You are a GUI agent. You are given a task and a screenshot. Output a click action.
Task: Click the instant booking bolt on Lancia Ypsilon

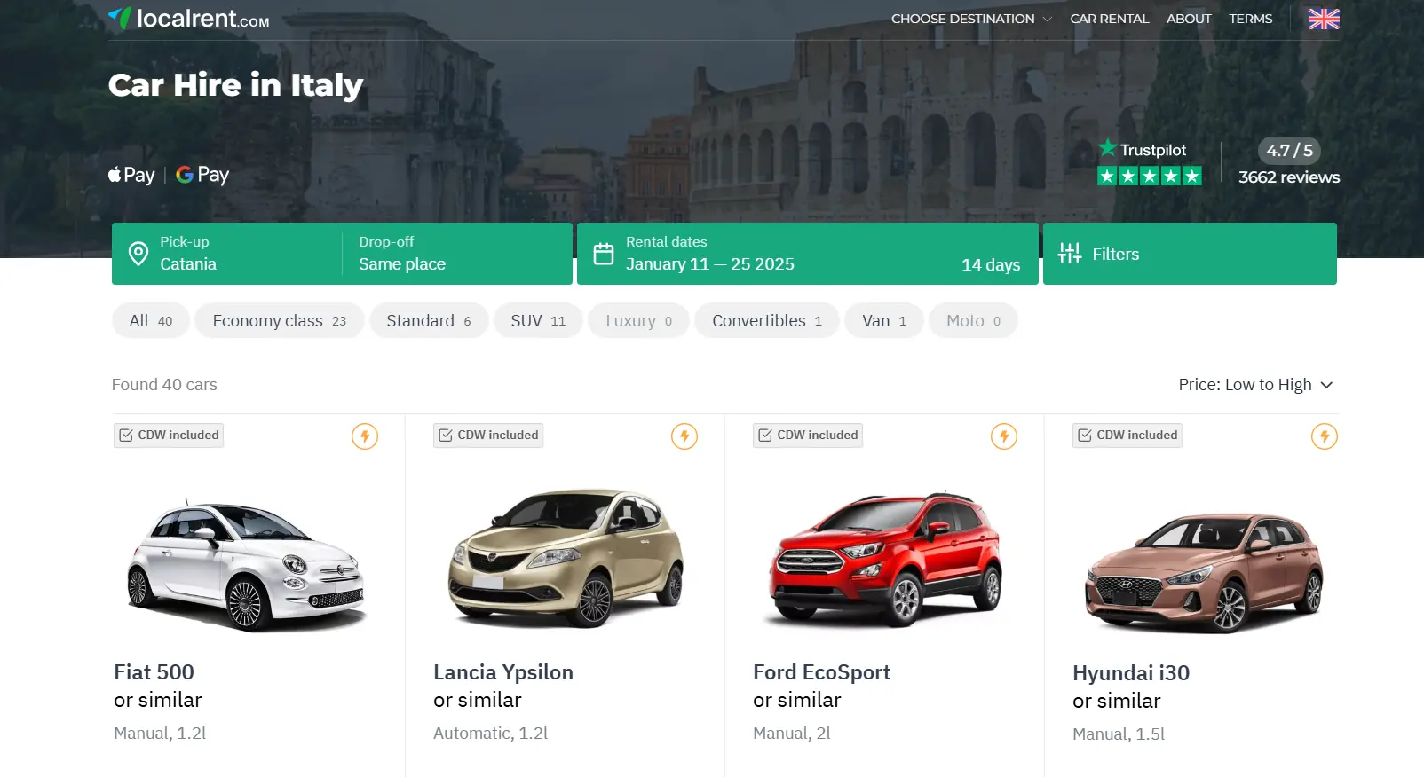tap(684, 436)
